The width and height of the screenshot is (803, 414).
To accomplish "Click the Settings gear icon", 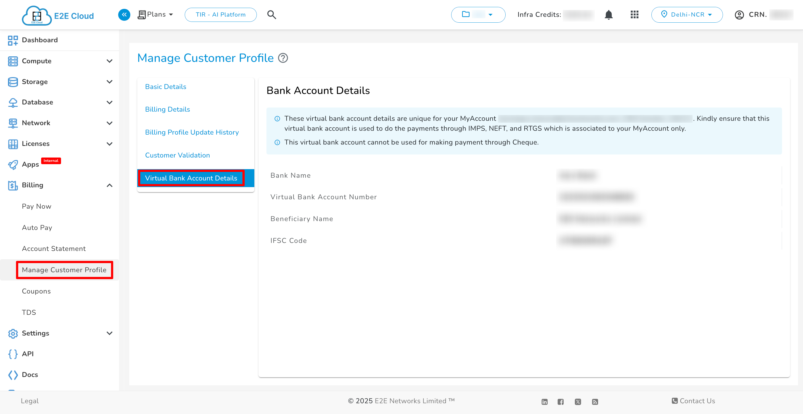I will pyautogui.click(x=13, y=334).
